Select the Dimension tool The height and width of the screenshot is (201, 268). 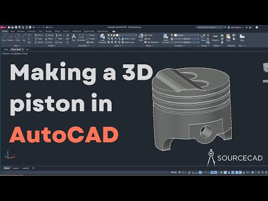pos(81,37)
